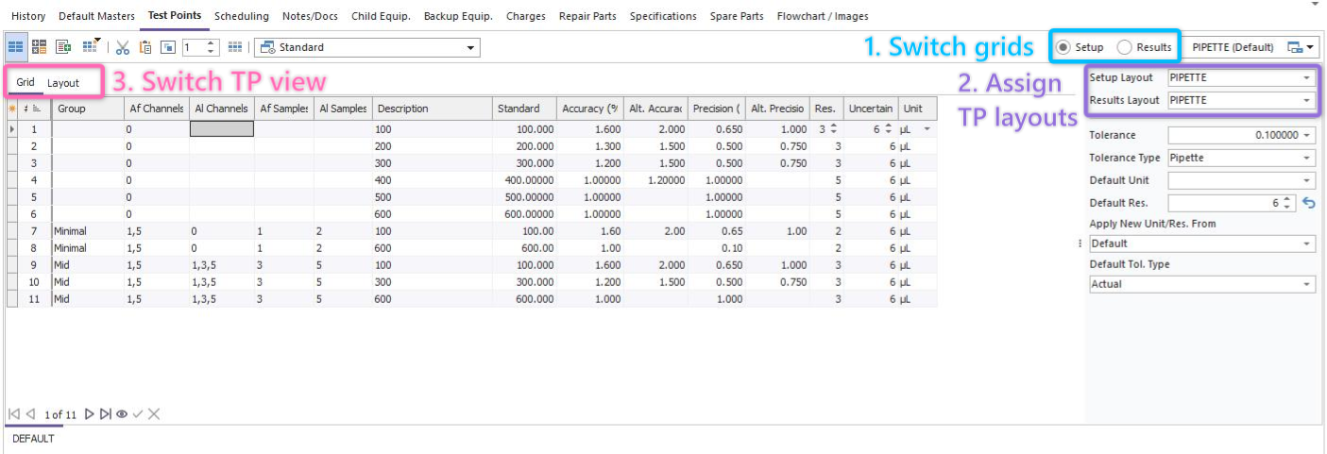The image size is (1327, 454).
Task: Click the paste clipboard icon
Action: point(145,47)
